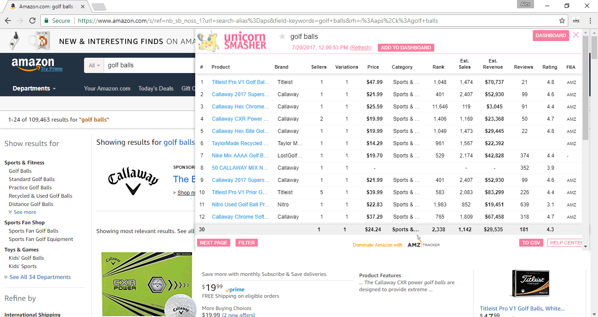Click NEXT PAGE button
Screen dimensions: 598x317
point(214,243)
